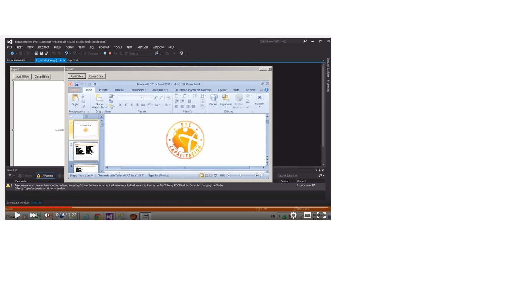Click the Visual Studio Stop Debugging icon
The image size is (525, 295).
110,53
